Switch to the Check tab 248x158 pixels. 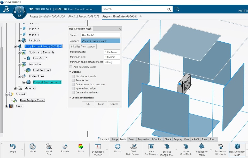tap(168, 140)
